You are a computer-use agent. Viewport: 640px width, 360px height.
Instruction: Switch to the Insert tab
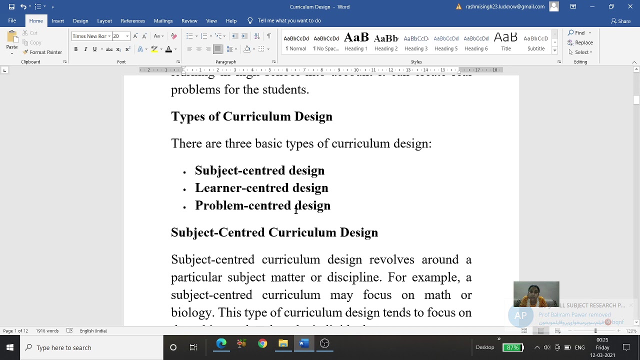tap(58, 20)
